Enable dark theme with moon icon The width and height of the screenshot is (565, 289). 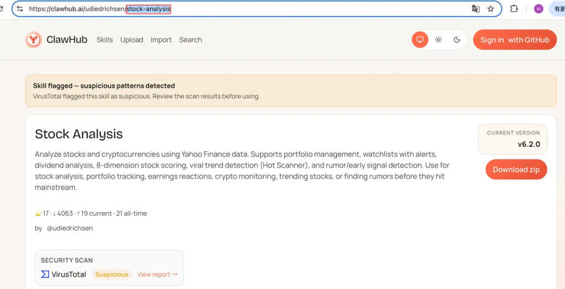coord(457,40)
